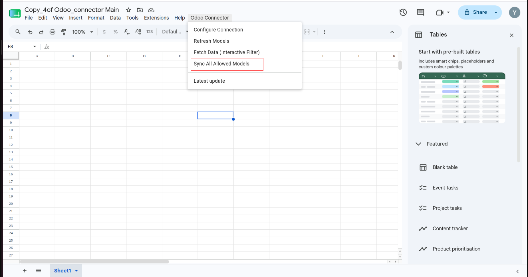Open the all sheets list icon
Viewport: 528px width, 277px height.
coord(39,271)
